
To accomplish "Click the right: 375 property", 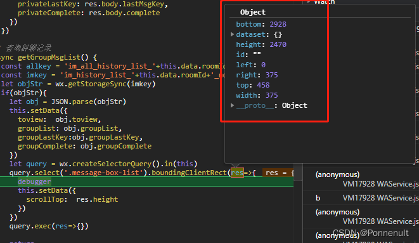I will [257, 75].
